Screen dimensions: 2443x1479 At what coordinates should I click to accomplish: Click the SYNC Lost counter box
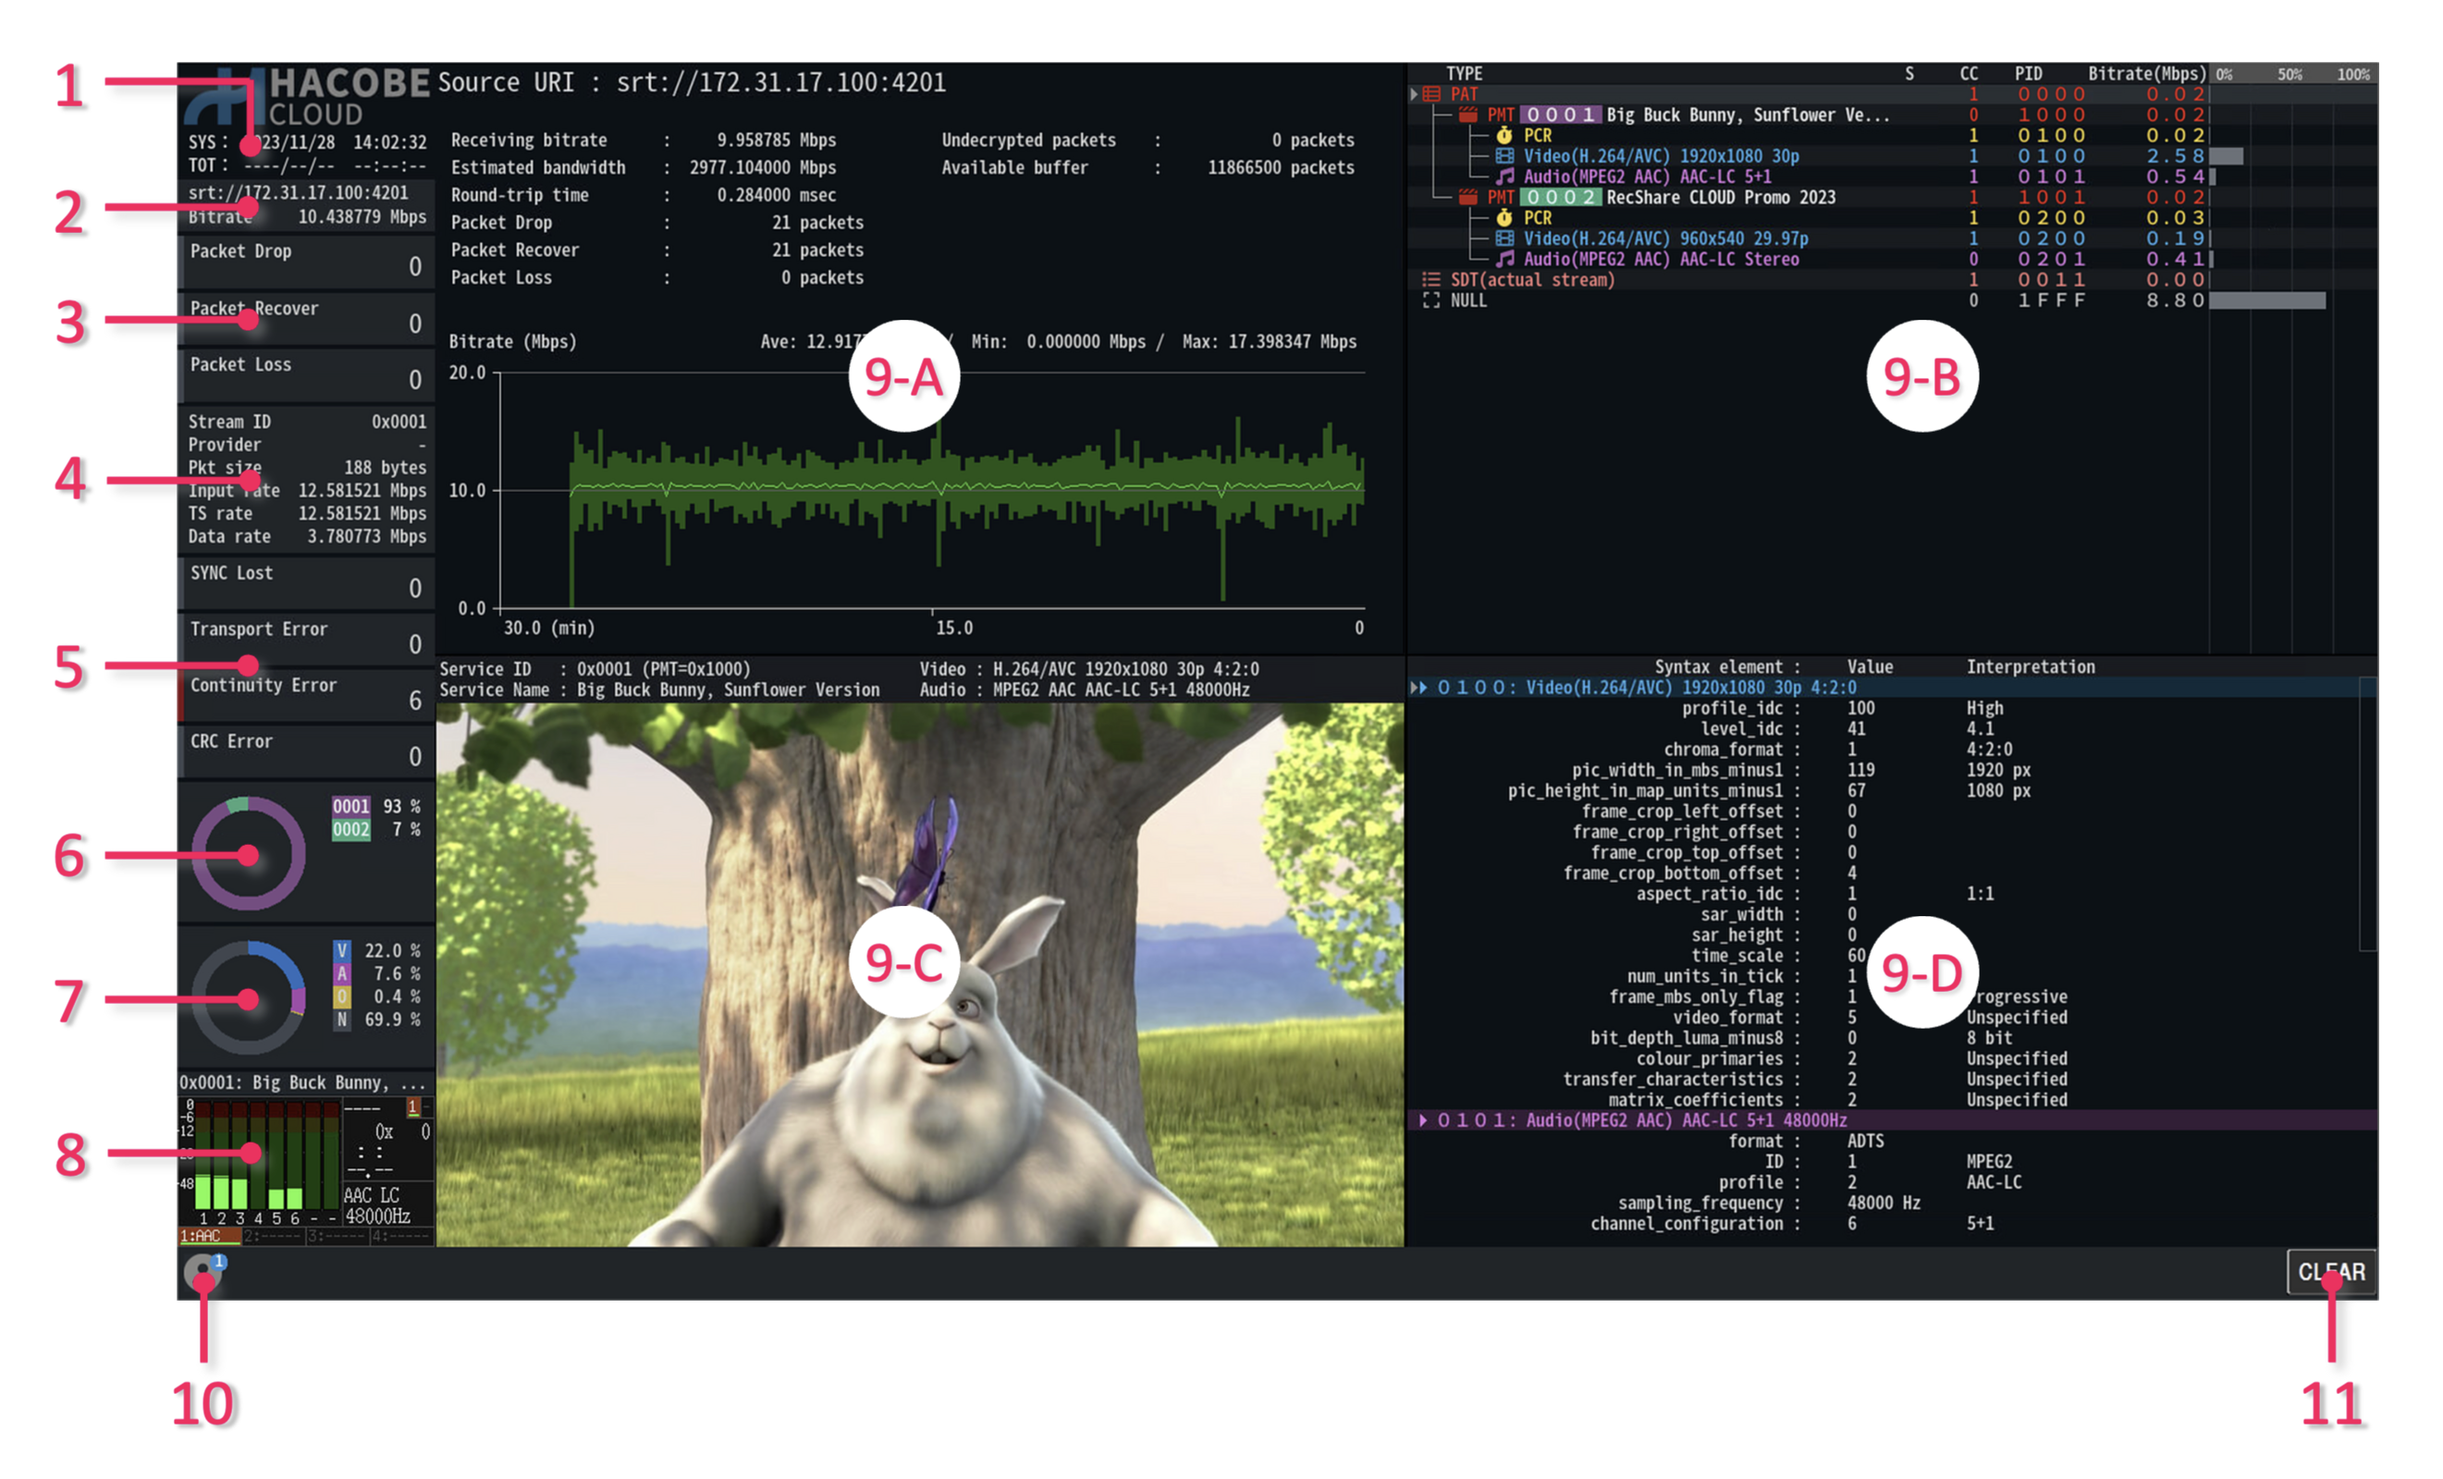pyautogui.click(x=306, y=583)
